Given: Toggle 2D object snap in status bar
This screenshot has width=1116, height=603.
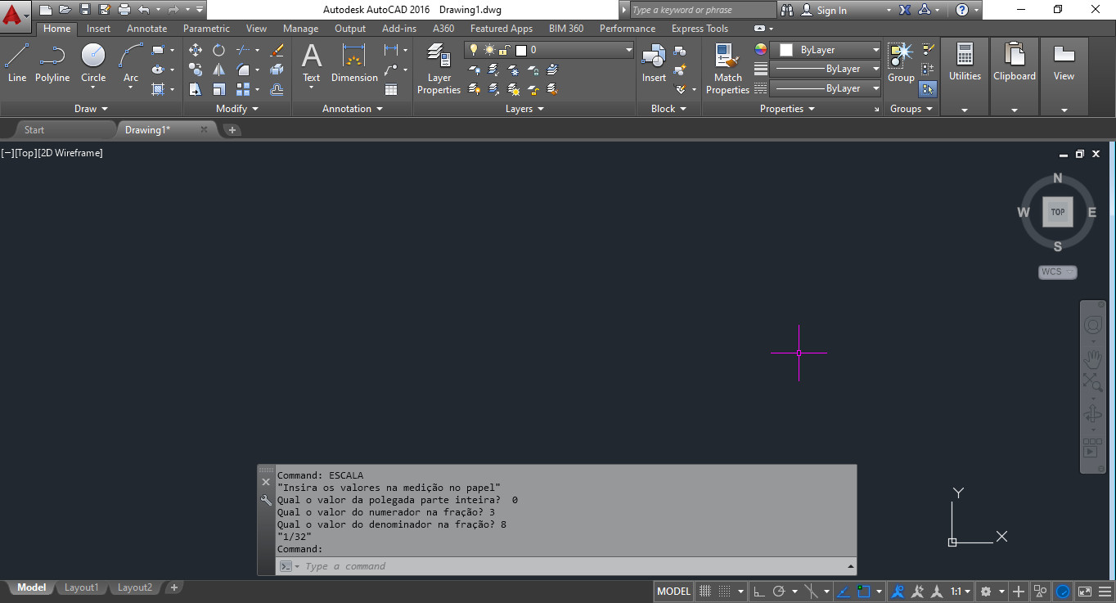Looking at the screenshot, I should (864, 591).
